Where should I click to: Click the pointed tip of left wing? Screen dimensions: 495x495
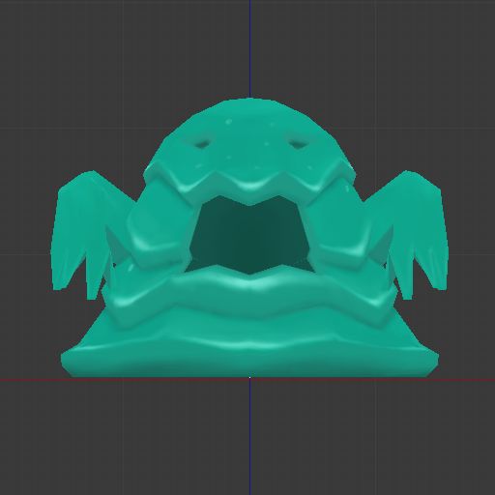(x=92, y=296)
